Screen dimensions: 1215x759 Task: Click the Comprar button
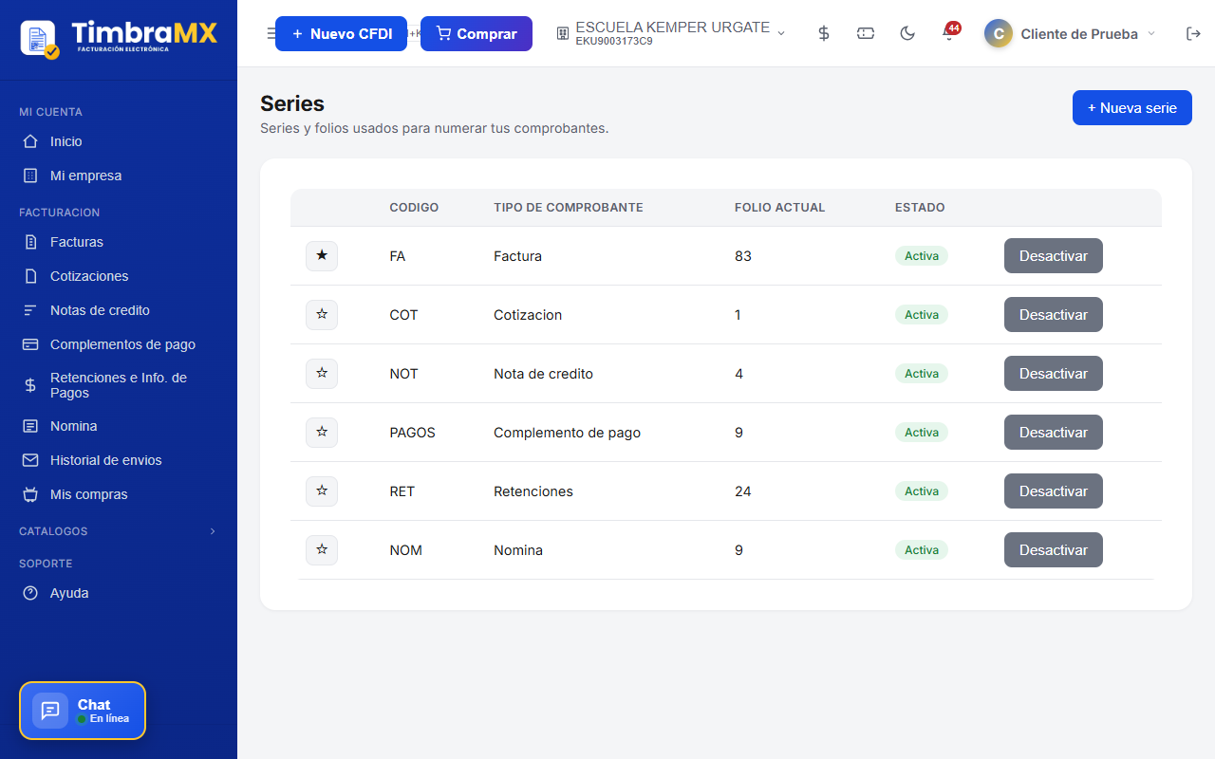(477, 33)
